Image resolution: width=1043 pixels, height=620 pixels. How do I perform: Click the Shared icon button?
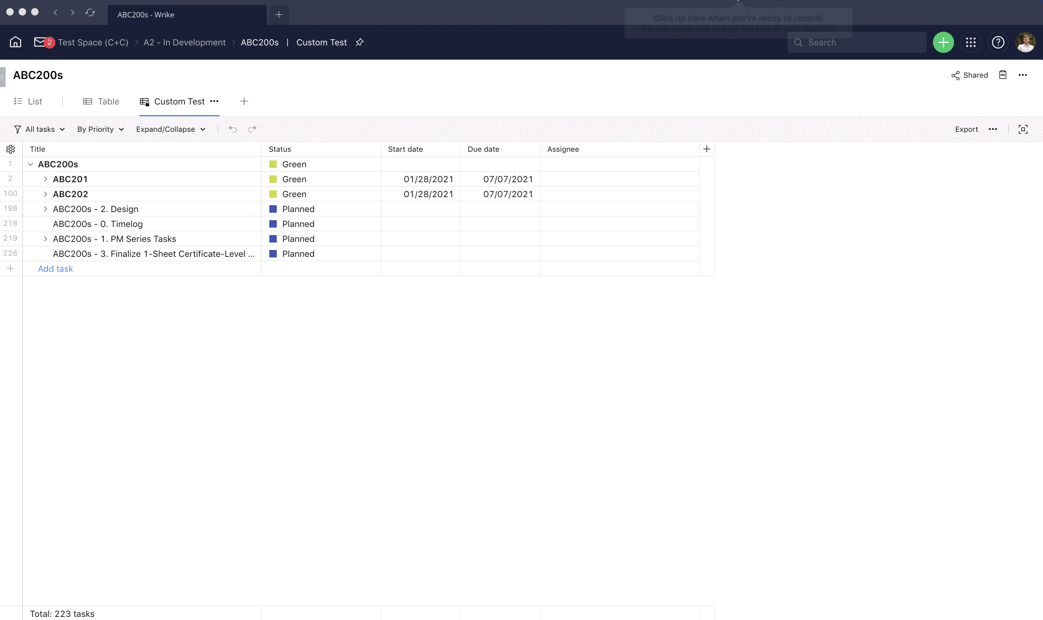970,75
